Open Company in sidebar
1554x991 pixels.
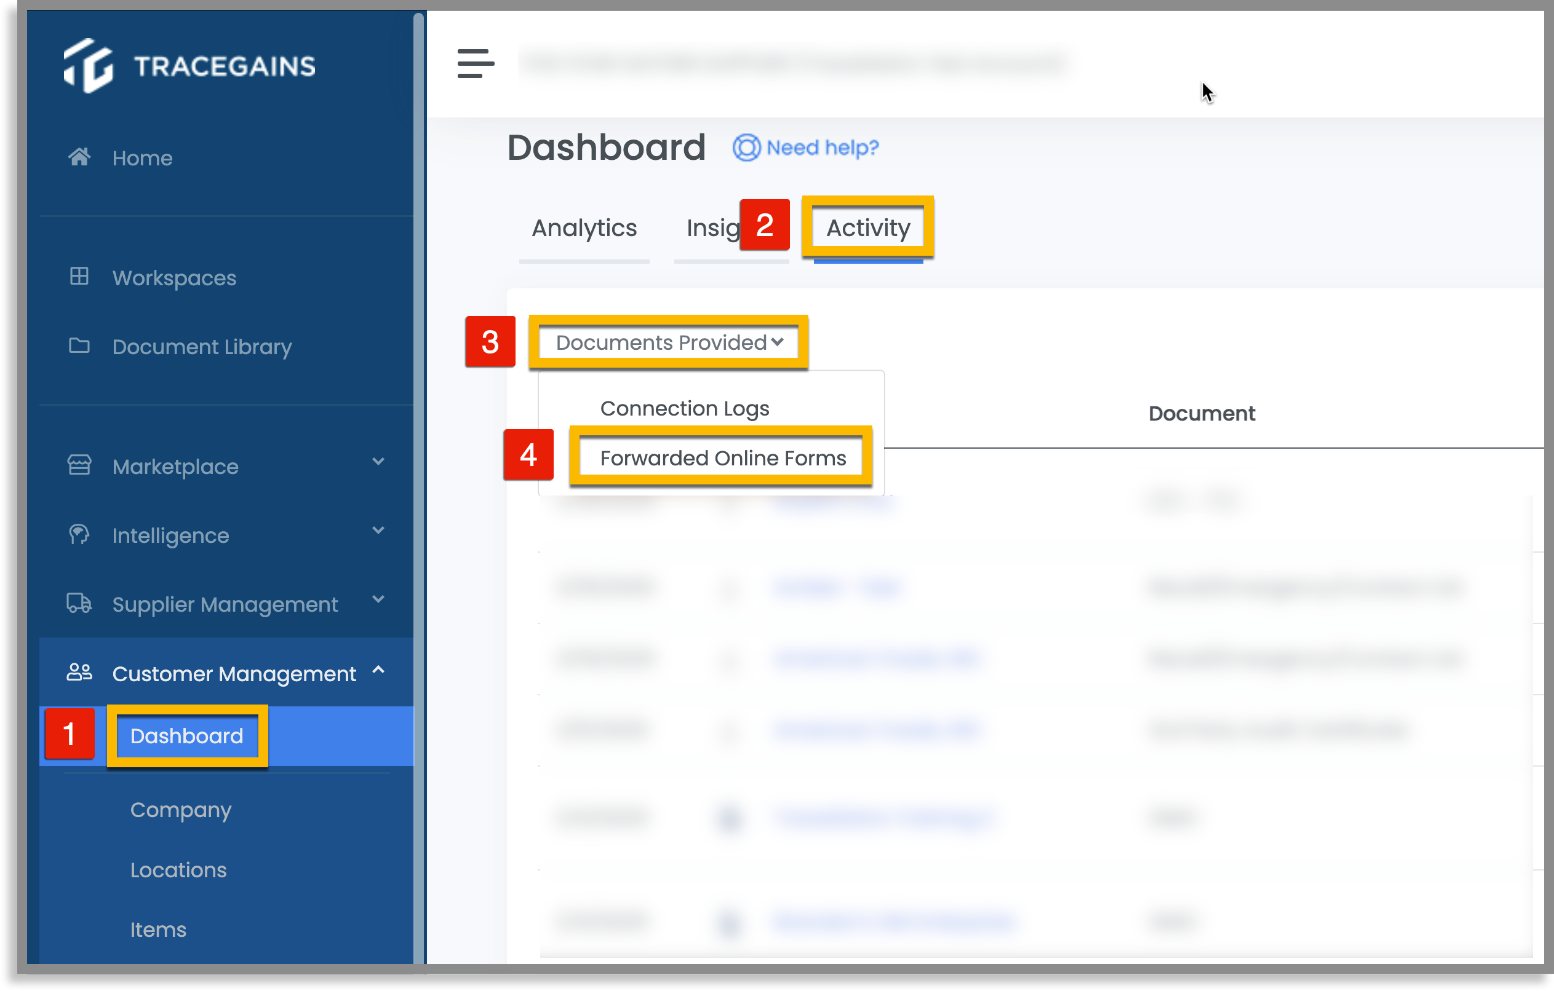coord(181,810)
